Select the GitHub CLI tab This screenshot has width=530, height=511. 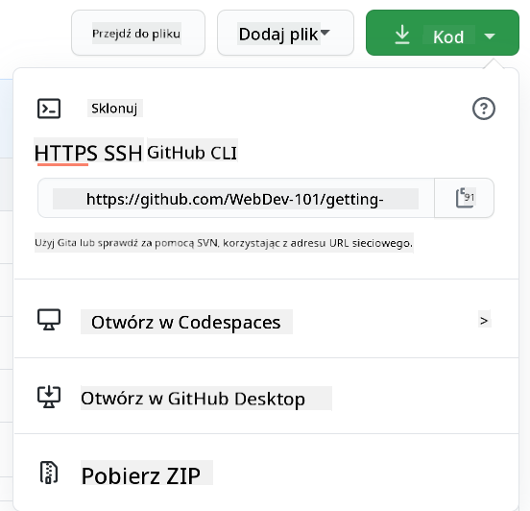(x=192, y=153)
